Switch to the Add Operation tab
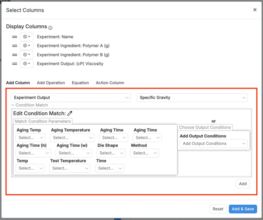Viewport: 263px width, 220px height. pyautogui.click(x=51, y=83)
